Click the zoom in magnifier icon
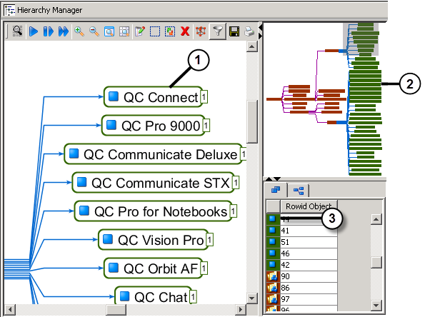 [x=79, y=31]
